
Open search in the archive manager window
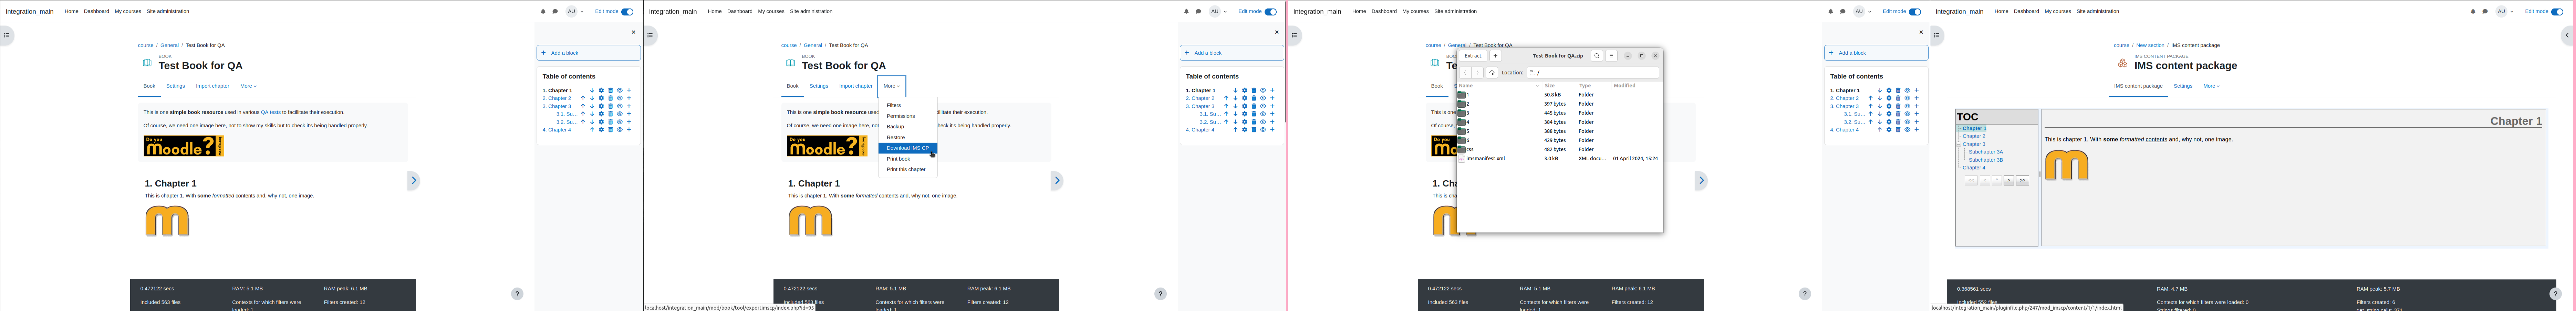click(x=1597, y=56)
